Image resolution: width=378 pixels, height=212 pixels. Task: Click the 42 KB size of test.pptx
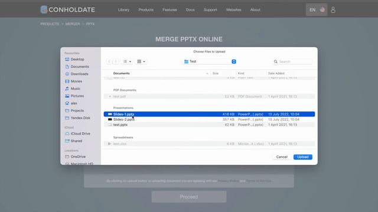(x=229, y=125)
